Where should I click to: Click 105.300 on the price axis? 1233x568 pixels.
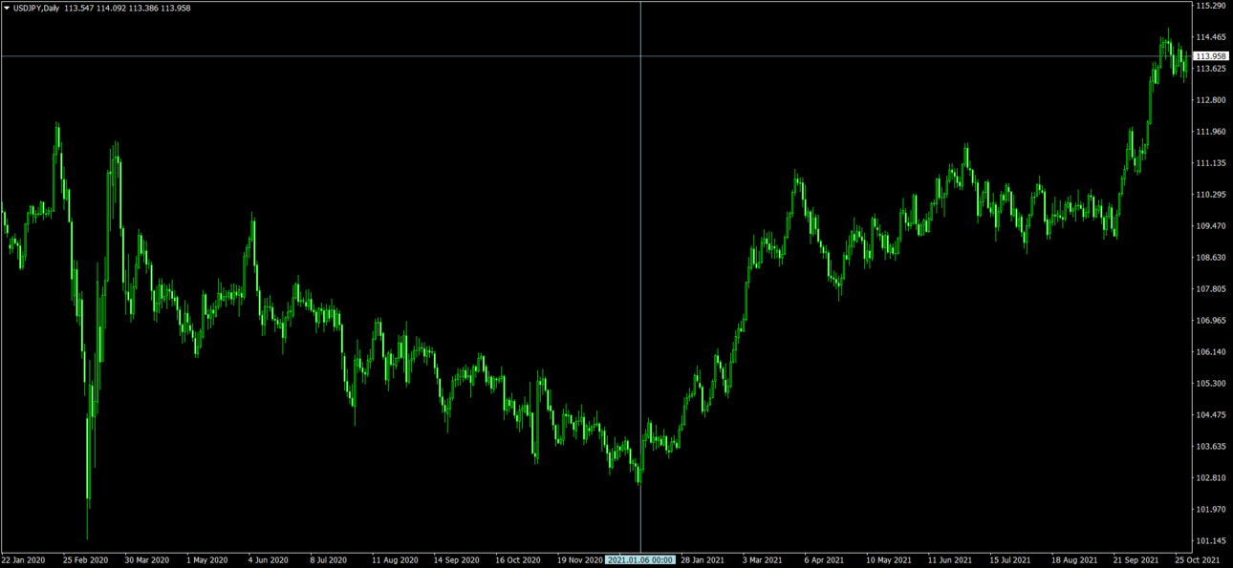pyautogui.click(x=1210, y=384)
